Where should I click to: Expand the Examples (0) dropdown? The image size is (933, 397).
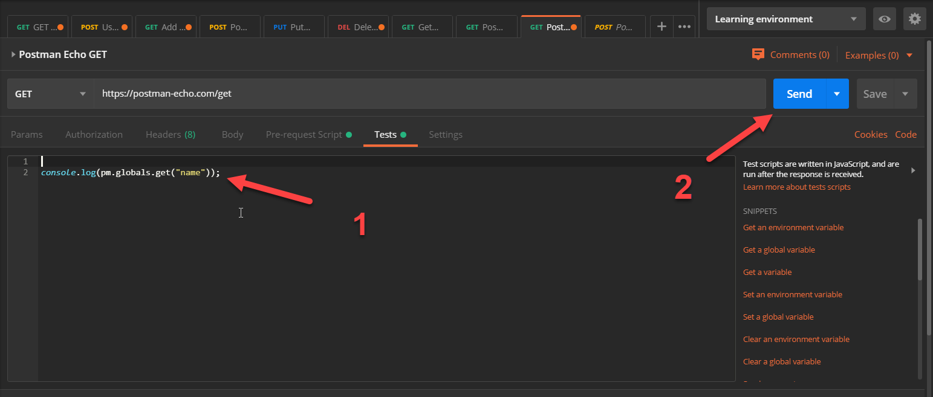879,55
